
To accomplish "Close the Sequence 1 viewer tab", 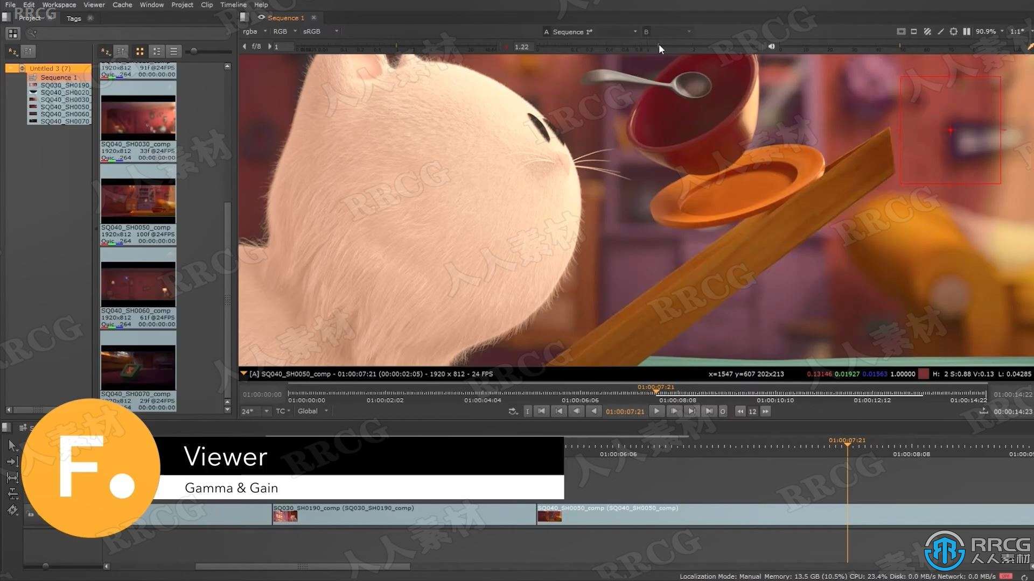I will [314, 18].
